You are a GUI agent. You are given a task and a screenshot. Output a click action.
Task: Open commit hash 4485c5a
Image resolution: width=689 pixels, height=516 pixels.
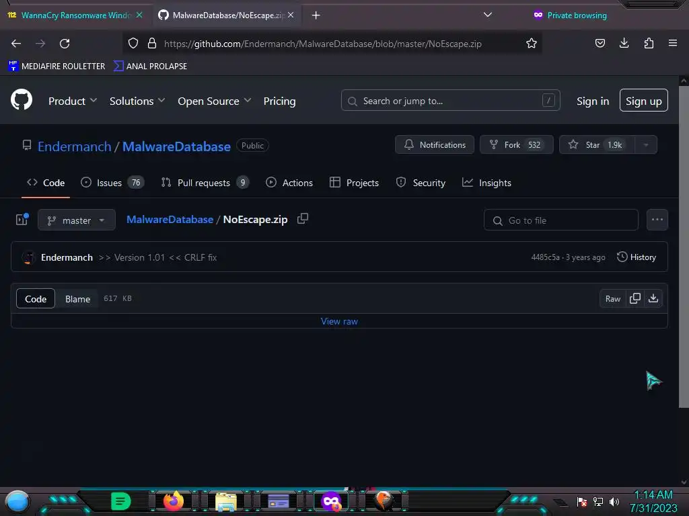coord(545,257)
